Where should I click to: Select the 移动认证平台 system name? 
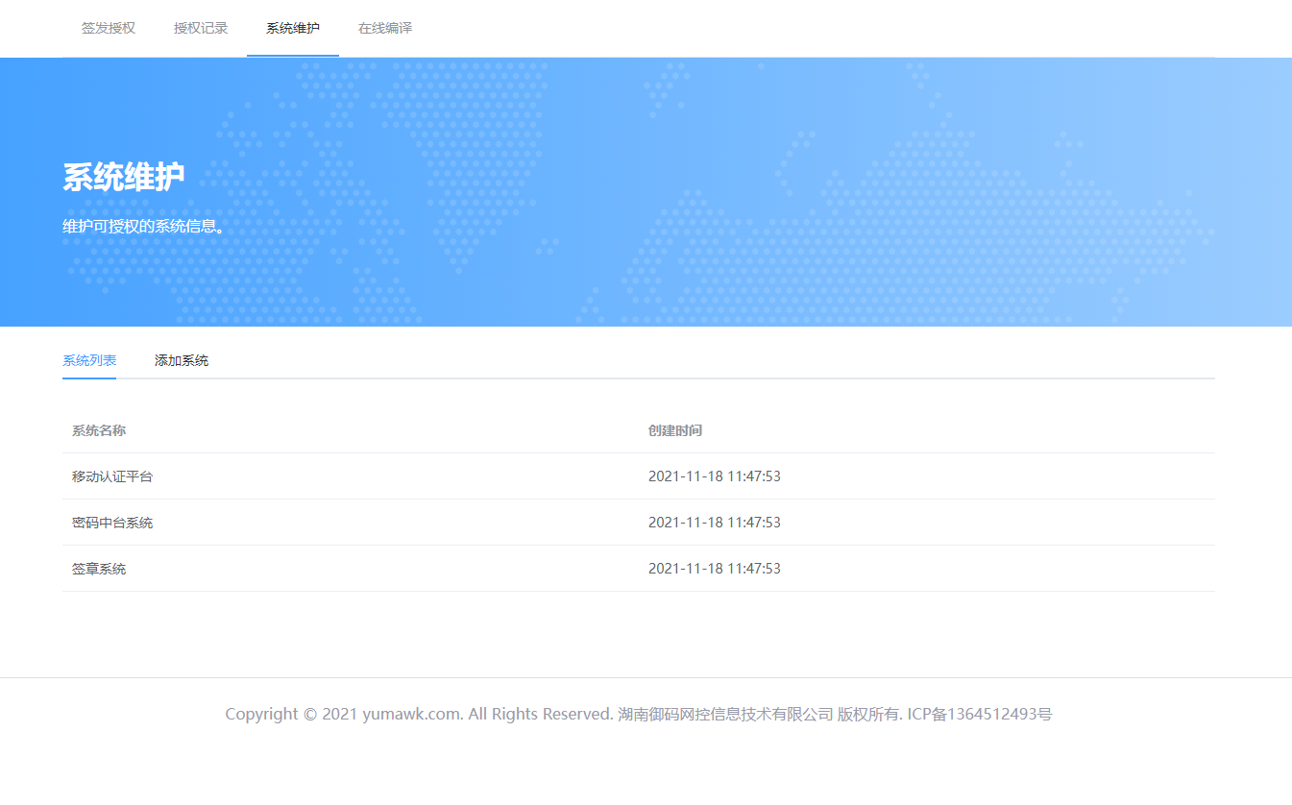(x=112, y=476)
